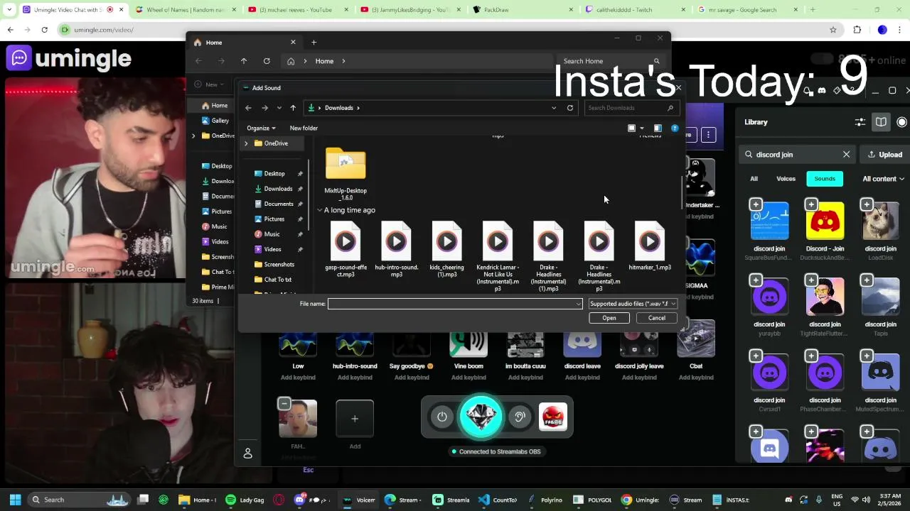The image size is (910, 511).
Task: Click the Search Downloads field
Action: (631, 108)
